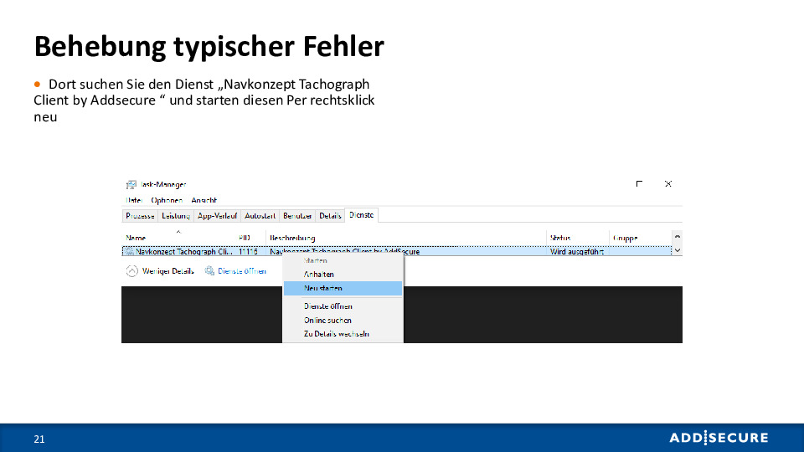
Task: Sort services by the Status column header
Action: pos(560,238)
